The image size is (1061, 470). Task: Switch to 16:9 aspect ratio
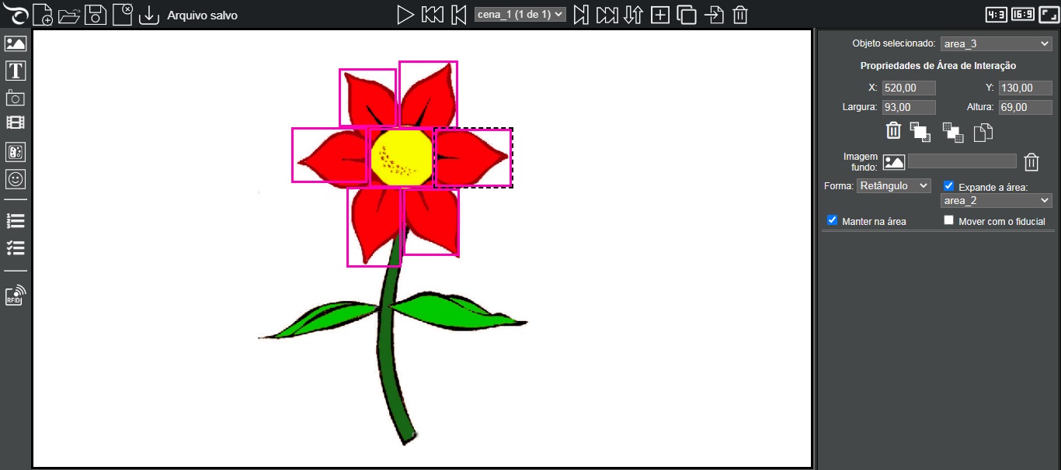coord(1022,15)
